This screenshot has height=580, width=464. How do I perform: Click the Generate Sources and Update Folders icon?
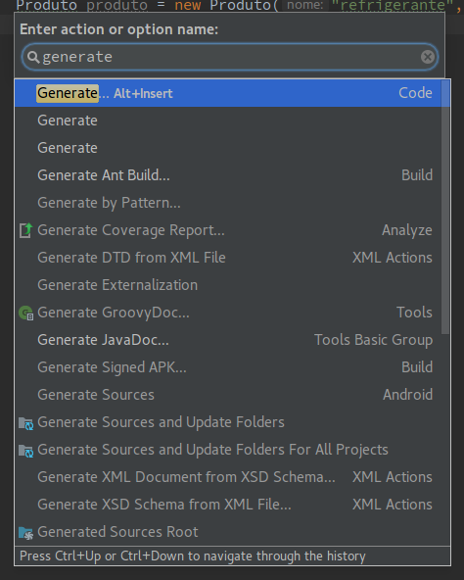25,423
